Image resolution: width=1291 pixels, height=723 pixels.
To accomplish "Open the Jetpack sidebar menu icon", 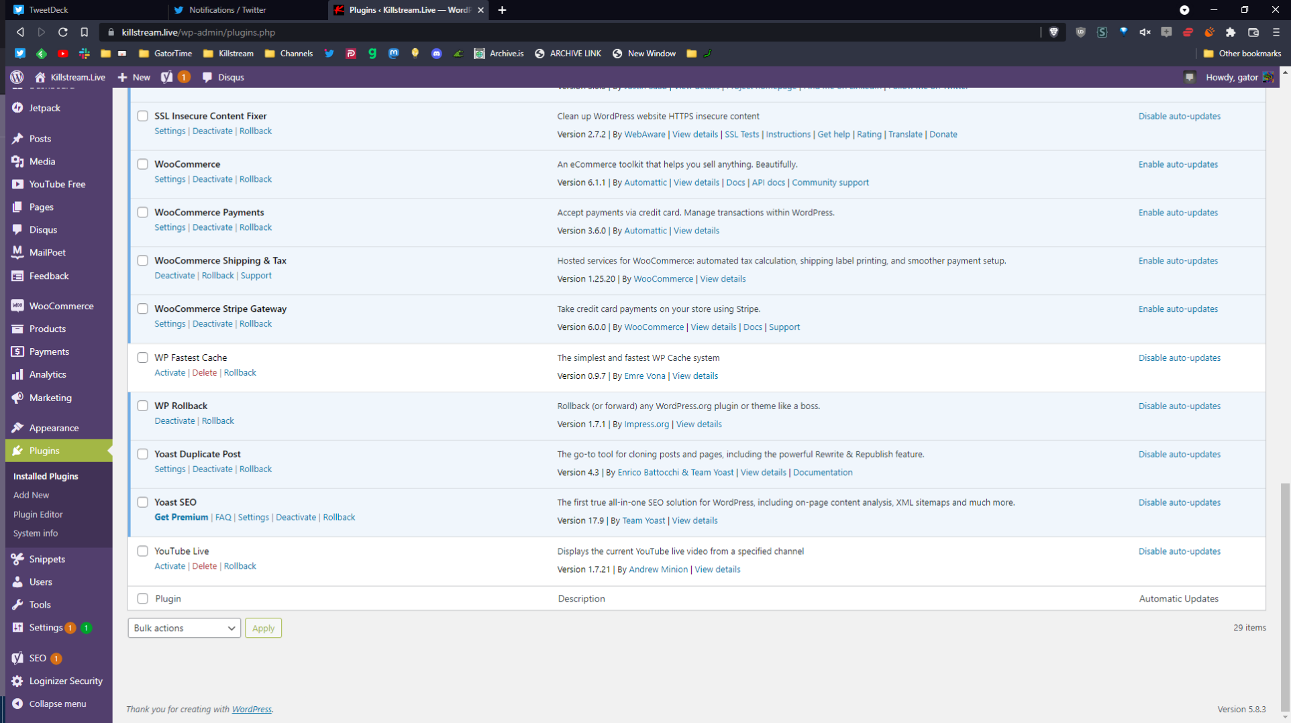I will pyautogui.click(x=17, y=108).
